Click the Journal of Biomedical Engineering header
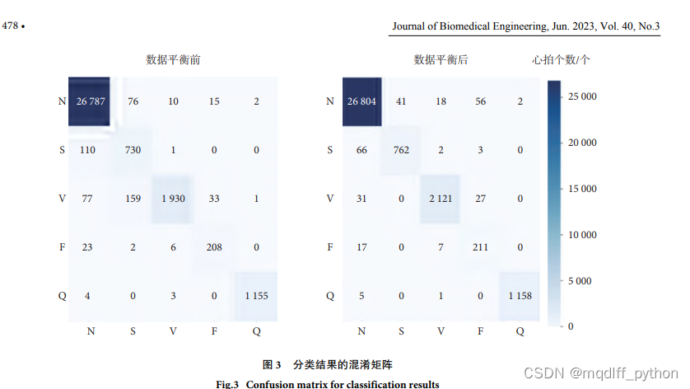The width and height of the screenshot is (690, 389). (526, 26)
